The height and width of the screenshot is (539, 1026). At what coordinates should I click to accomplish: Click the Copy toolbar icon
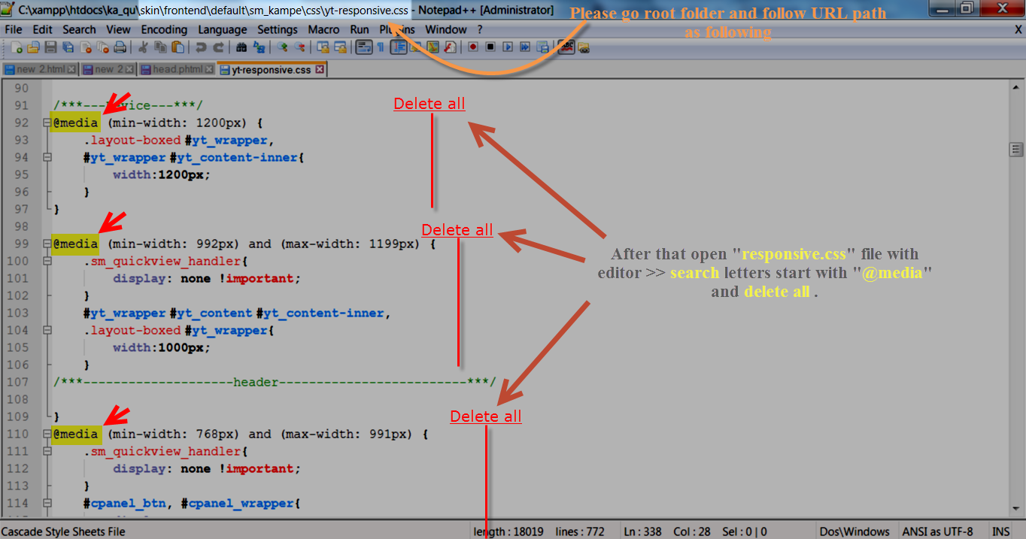[159, 47]
